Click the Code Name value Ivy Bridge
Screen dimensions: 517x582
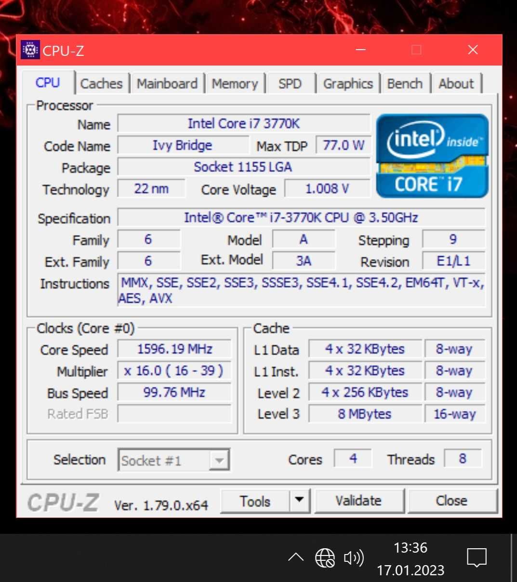point(183,145)
